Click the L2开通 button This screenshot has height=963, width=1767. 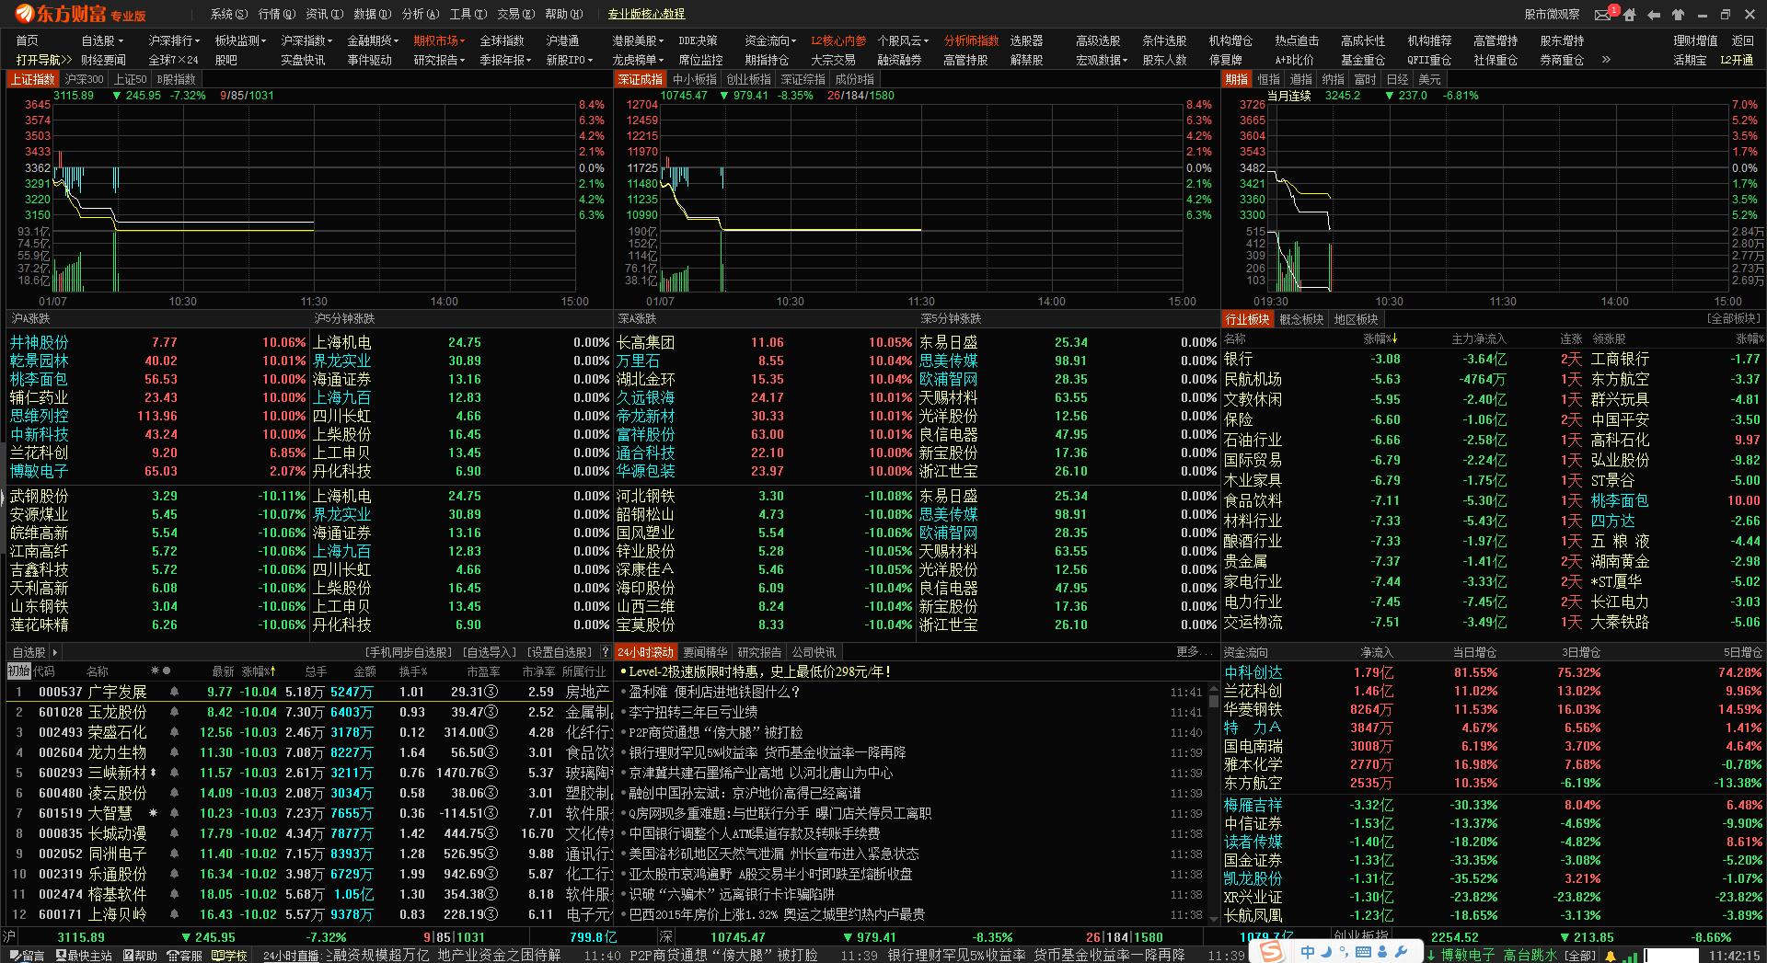(1737, 60)
